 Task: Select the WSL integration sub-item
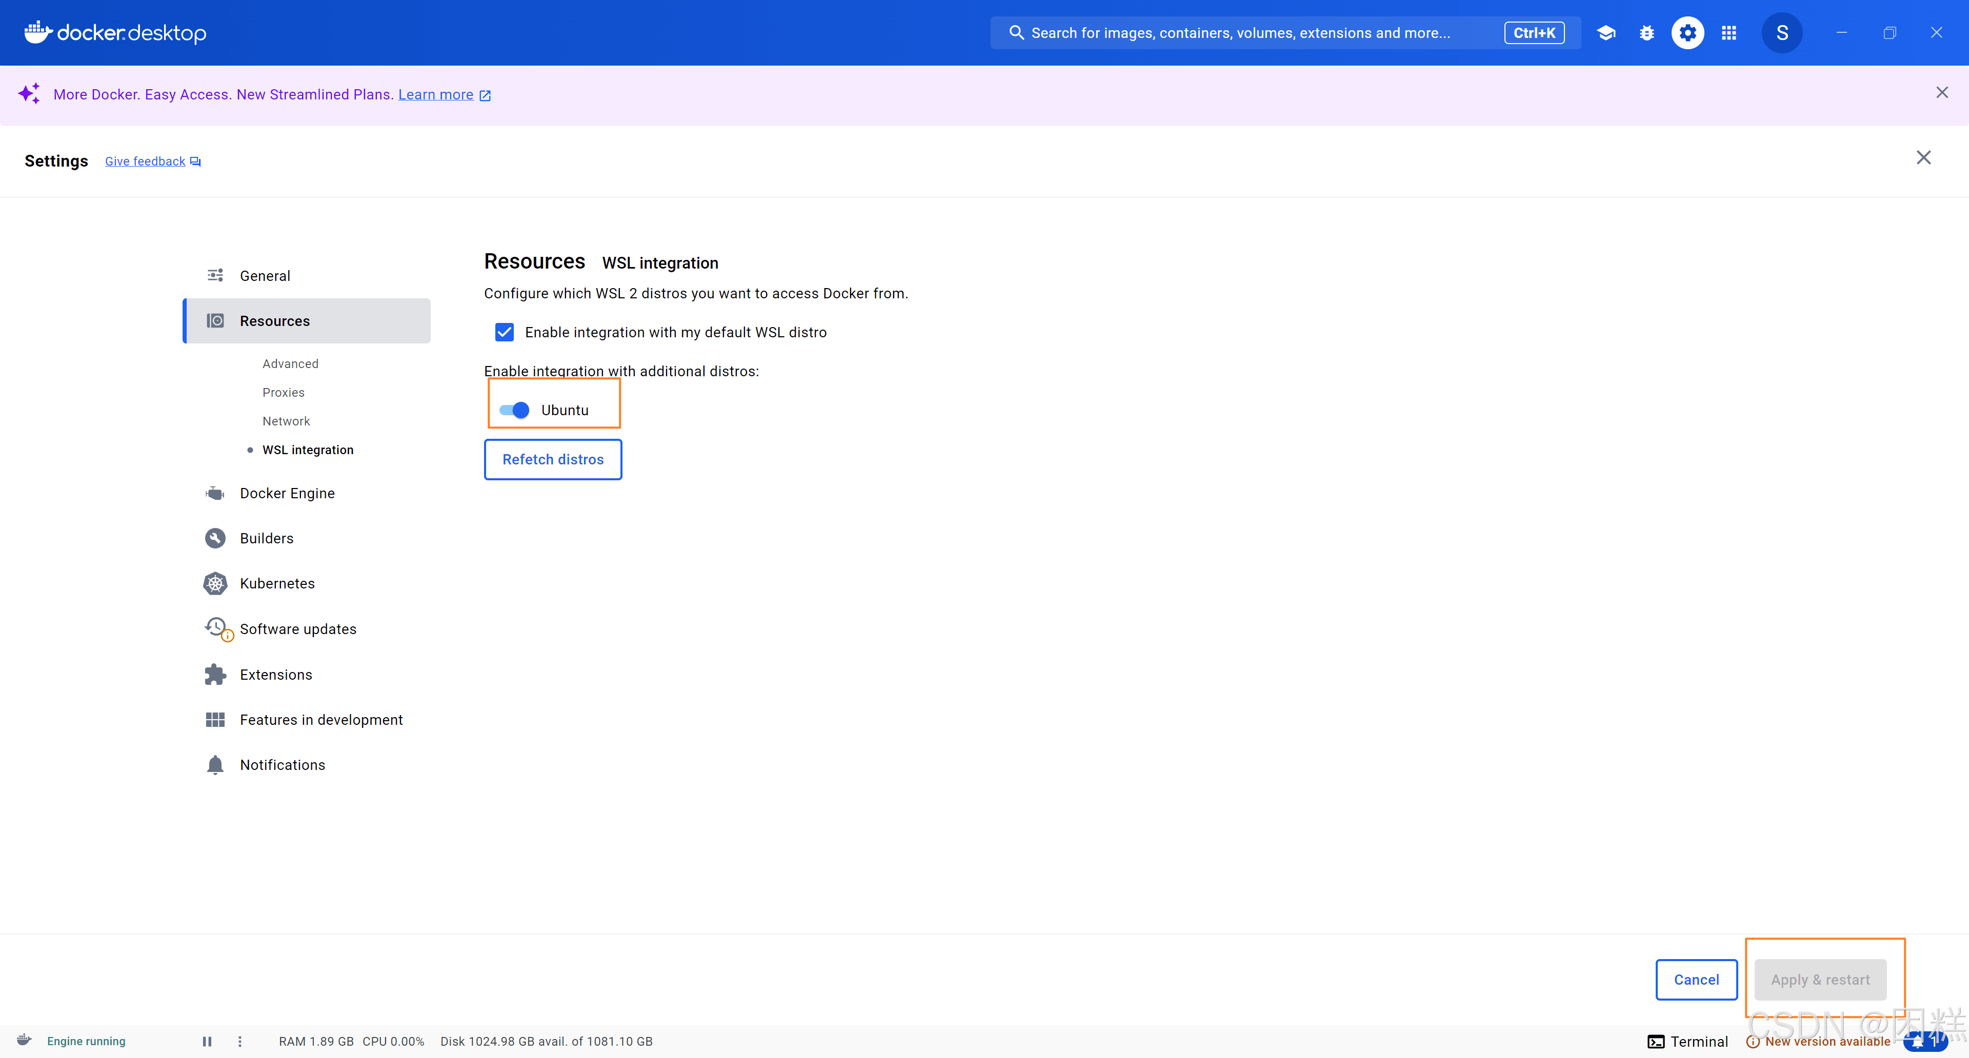[x=307, y=450]
